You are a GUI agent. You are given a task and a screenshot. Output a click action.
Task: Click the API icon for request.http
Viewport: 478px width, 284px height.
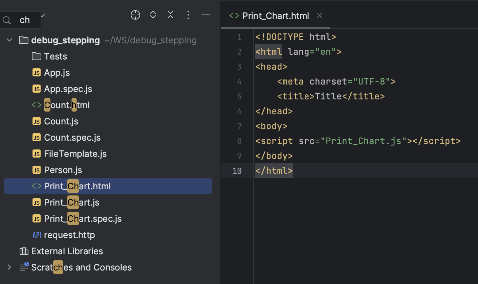(37, 235)
